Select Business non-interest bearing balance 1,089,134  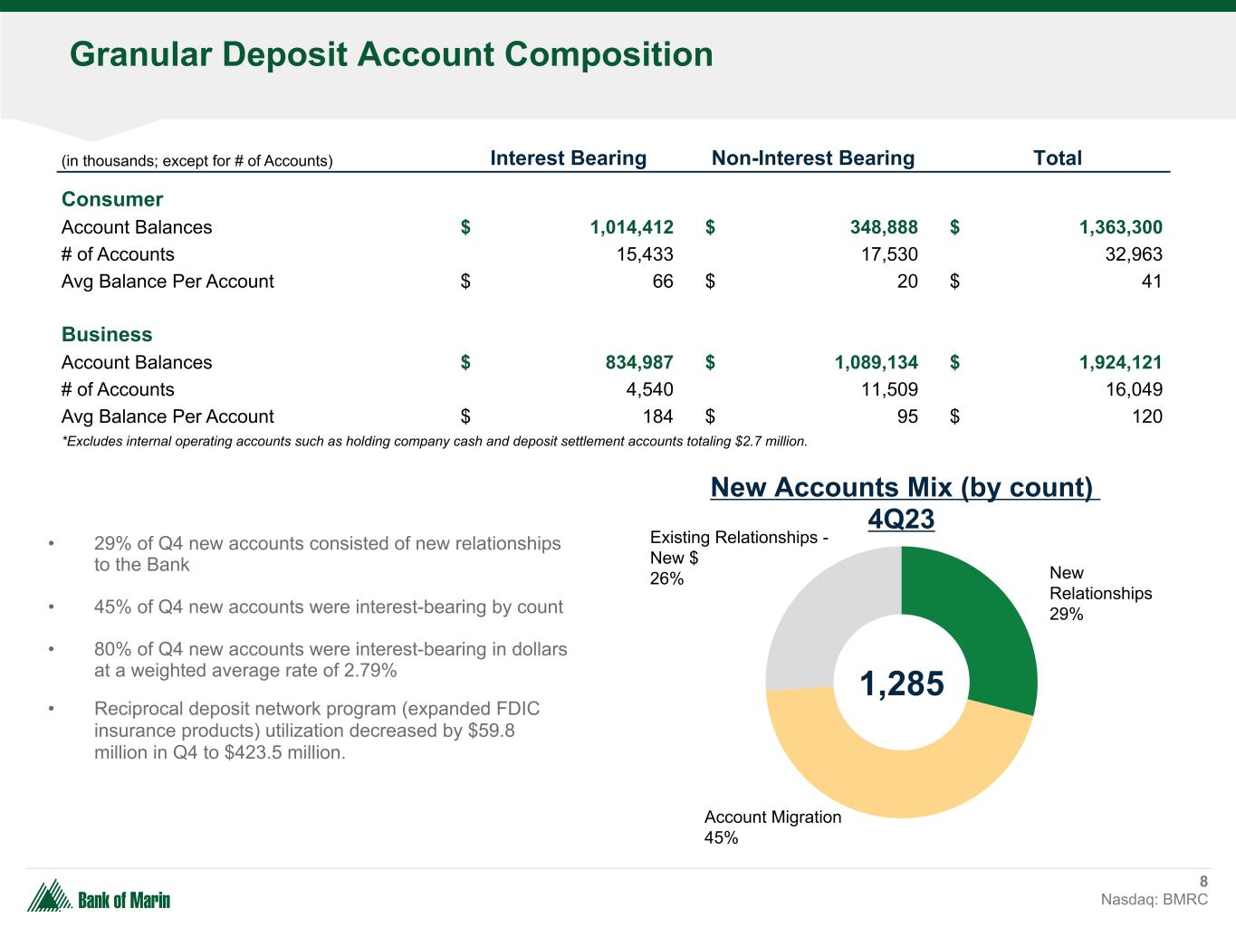[x=876, y=362]
